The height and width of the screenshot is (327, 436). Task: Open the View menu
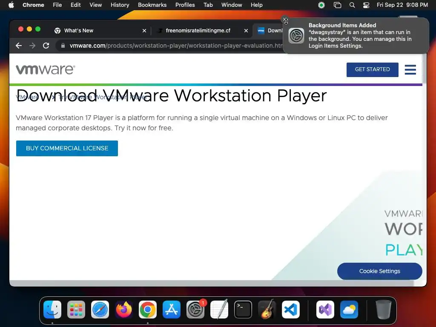click(x=96, y=5)
